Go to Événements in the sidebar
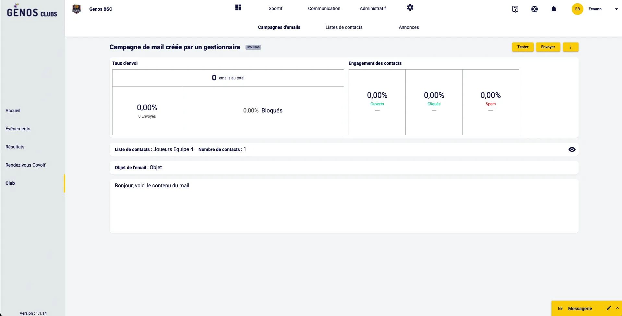The width and height of the screenshot is (622, 316). click(x=18, y=129)
